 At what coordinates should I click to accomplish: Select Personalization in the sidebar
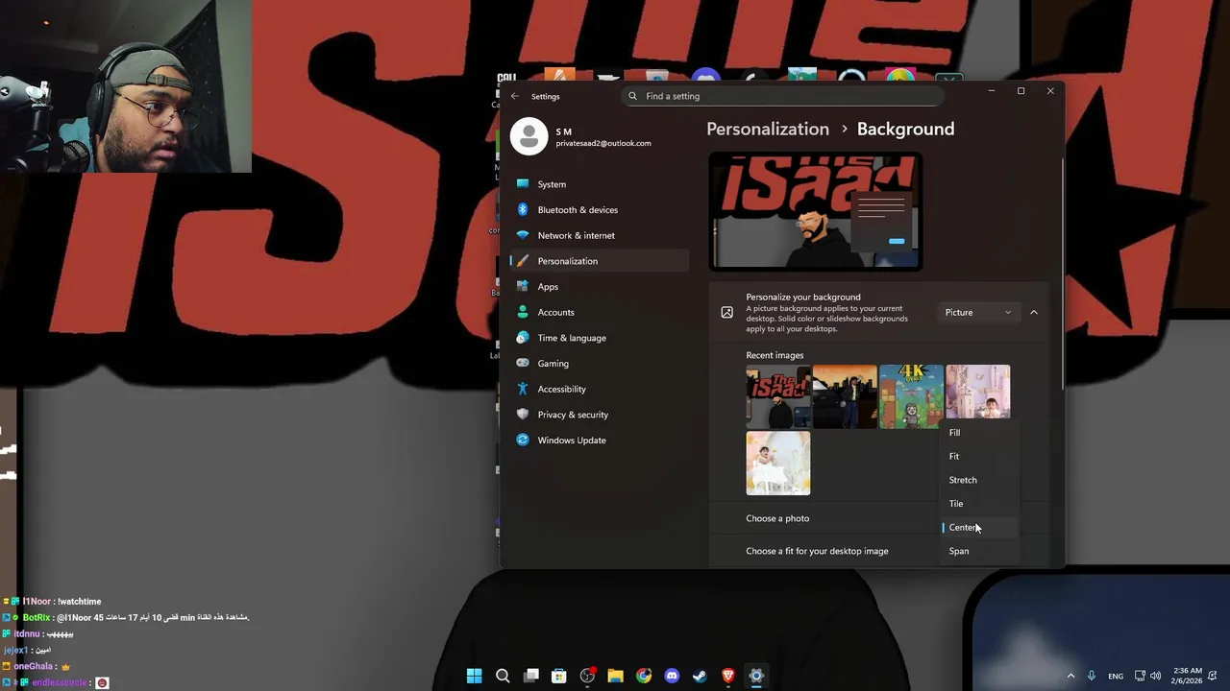click(600, 261)
